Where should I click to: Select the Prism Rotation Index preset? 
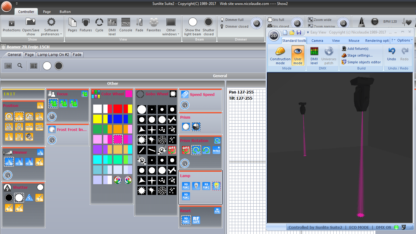point(216,150)
